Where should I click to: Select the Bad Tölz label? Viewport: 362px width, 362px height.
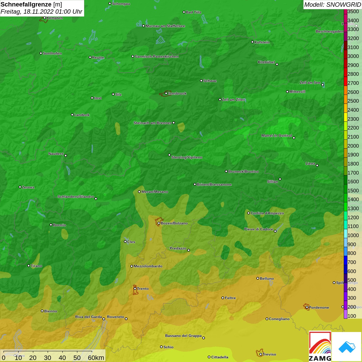pyautogui.click(x=193, y=12)
